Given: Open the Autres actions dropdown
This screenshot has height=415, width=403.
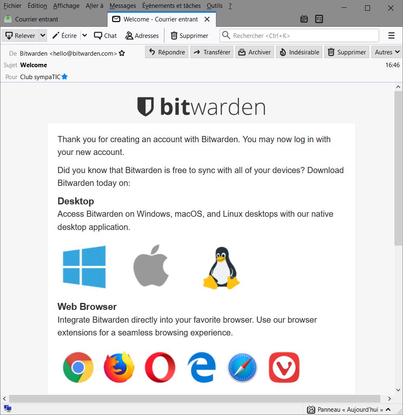Looking at the screenshot, I should [x=387, y=52].
